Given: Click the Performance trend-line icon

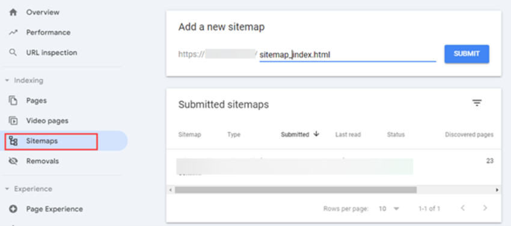Looking at the screenshot, I should (x=13, y=32).
